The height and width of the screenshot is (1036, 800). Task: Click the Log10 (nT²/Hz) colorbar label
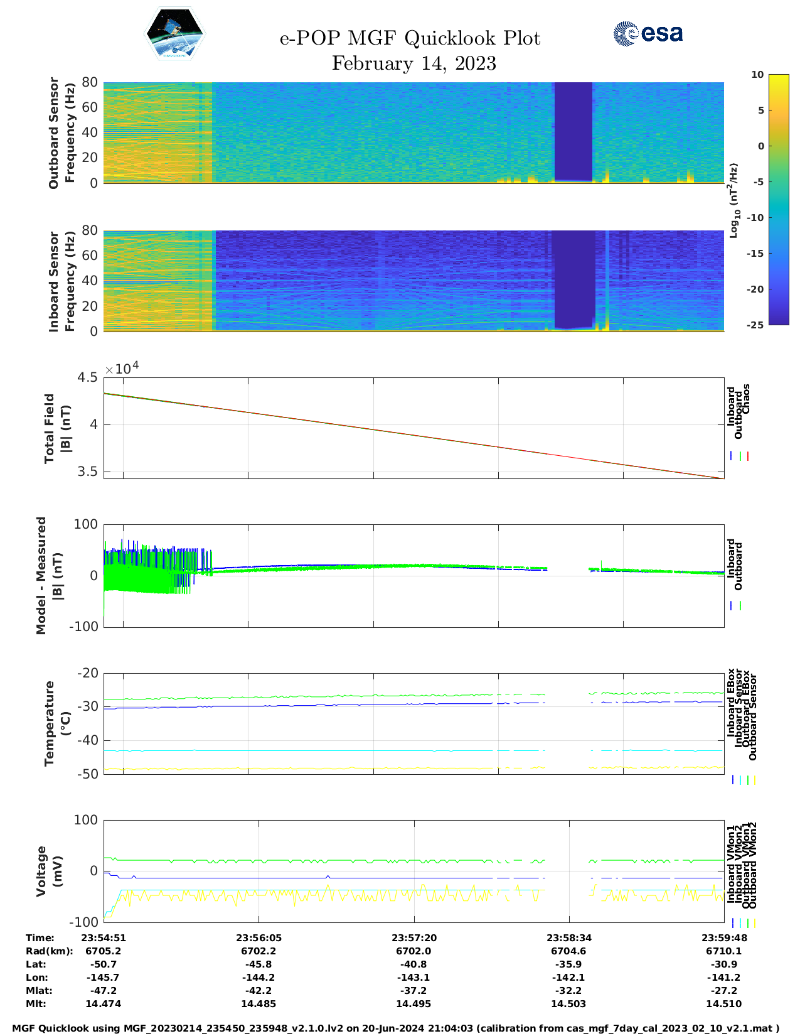tap(733, 200)
